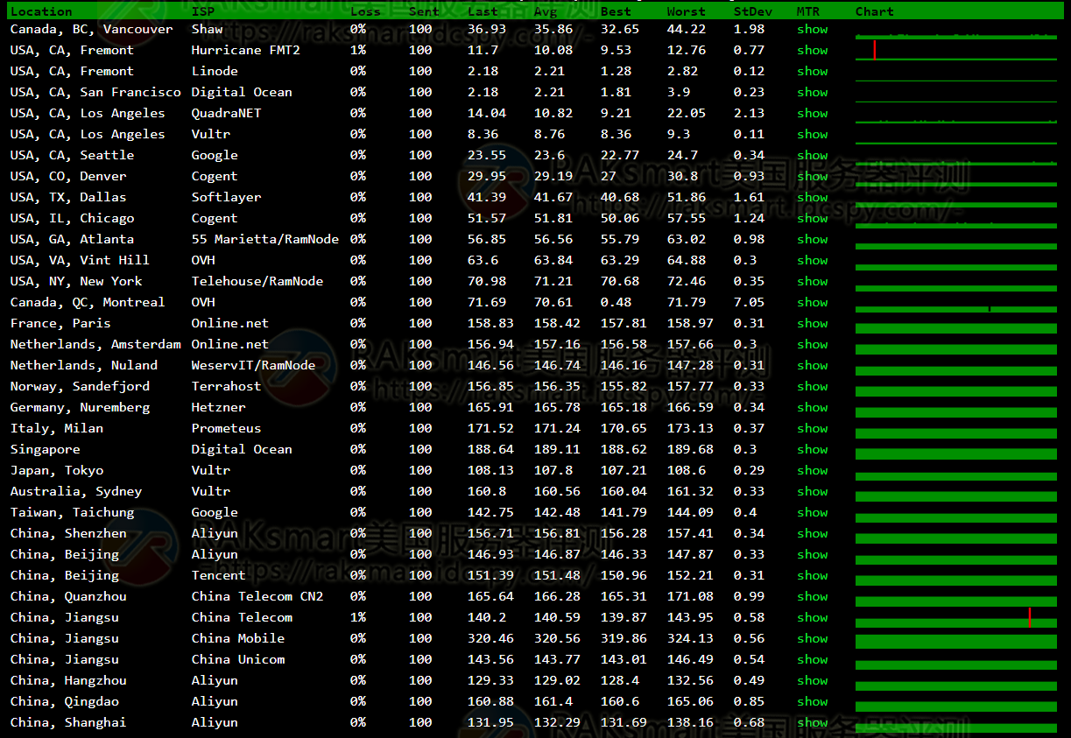This screenshot has height=738, width=1071.
Task: Click the MTR column header
Action: [807, 11]
